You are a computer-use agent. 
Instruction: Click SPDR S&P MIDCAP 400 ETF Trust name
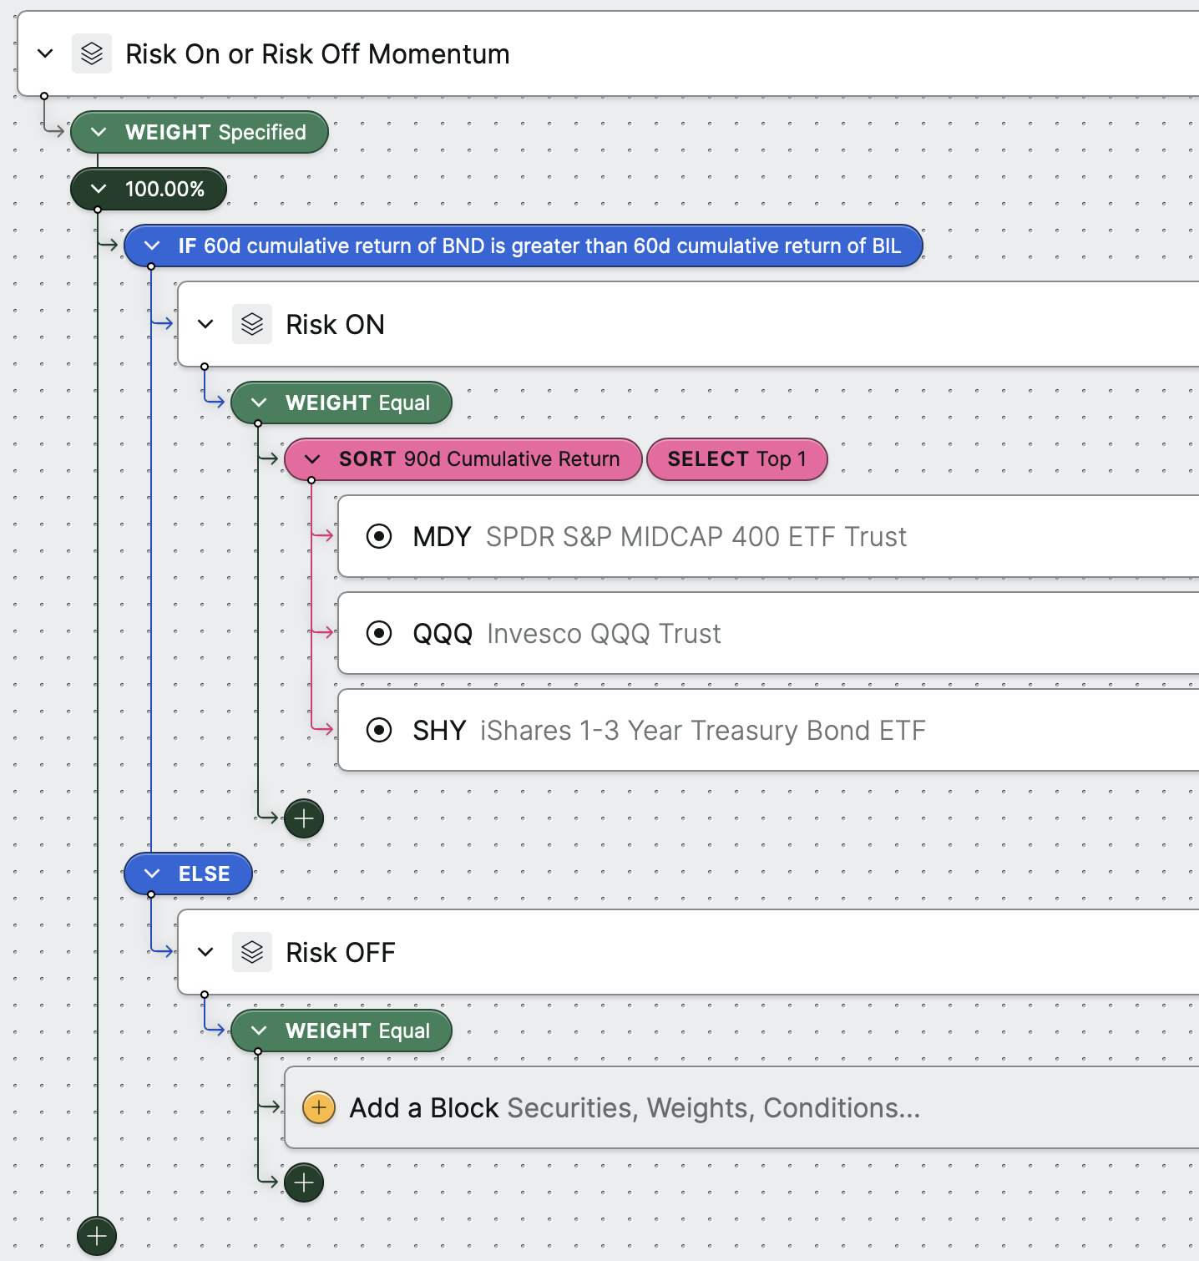[x=696, y=536]
